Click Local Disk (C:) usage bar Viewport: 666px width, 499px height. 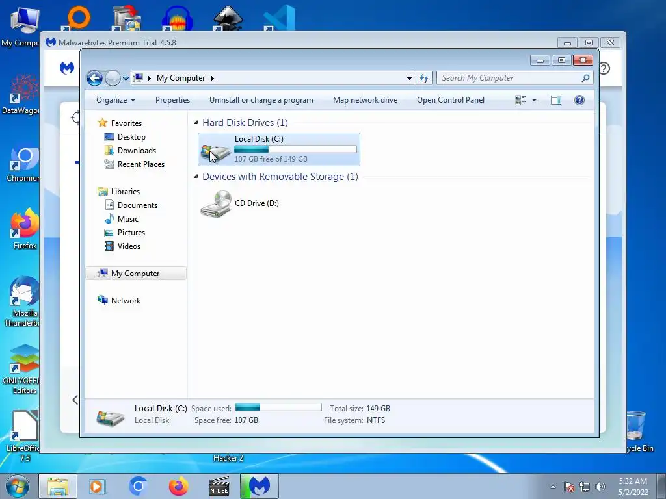[x=295, y=149]
